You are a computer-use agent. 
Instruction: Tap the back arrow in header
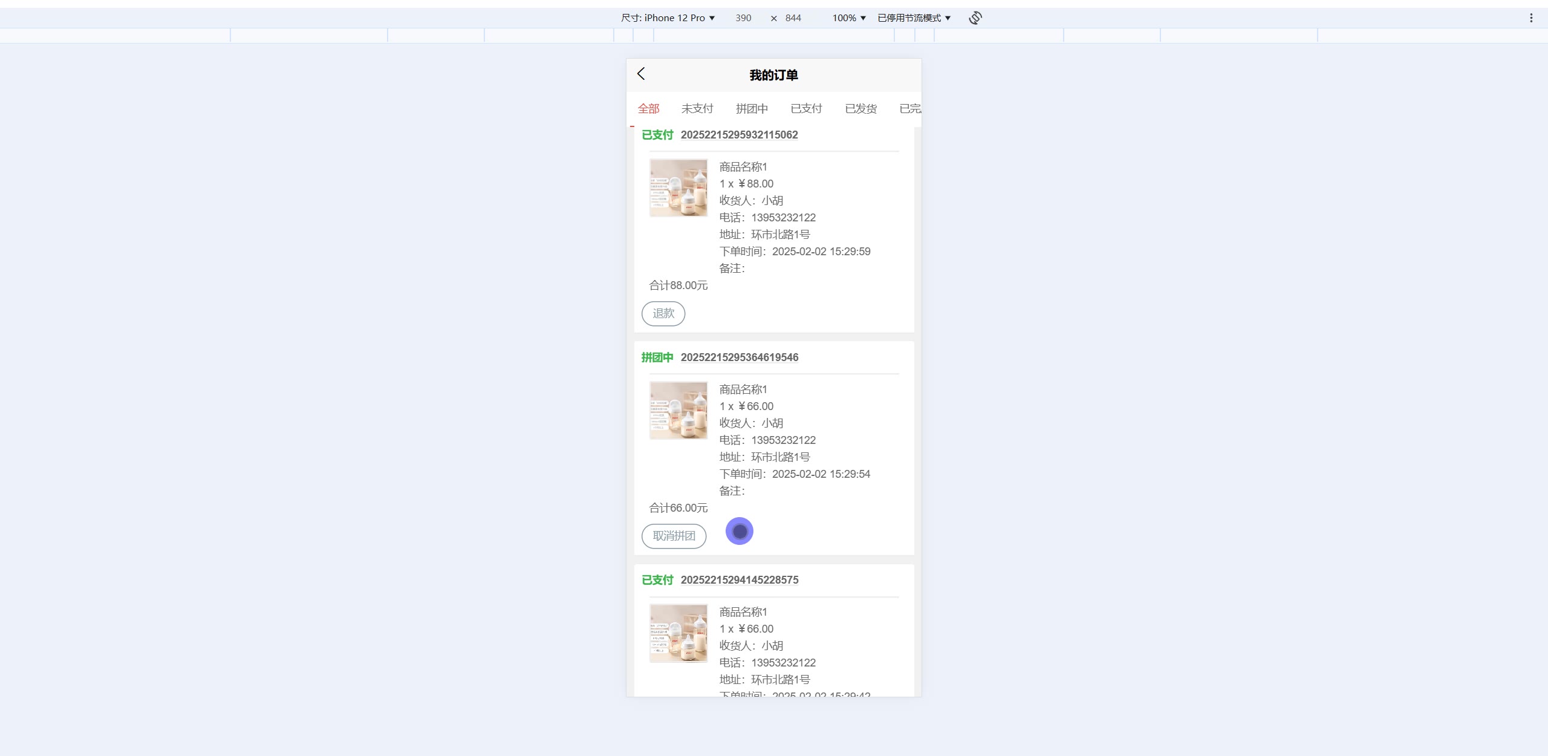(641, 74)
